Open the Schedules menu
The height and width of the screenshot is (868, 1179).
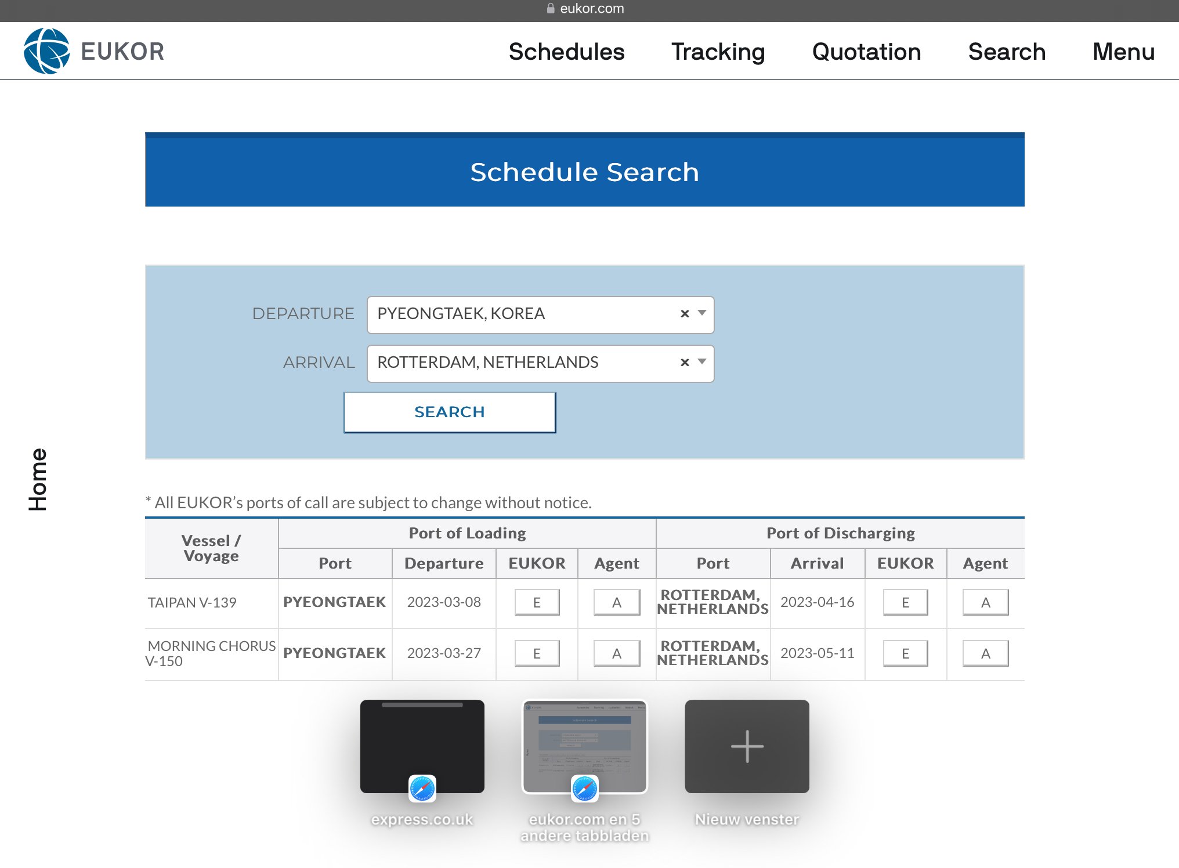coord(566,52)
